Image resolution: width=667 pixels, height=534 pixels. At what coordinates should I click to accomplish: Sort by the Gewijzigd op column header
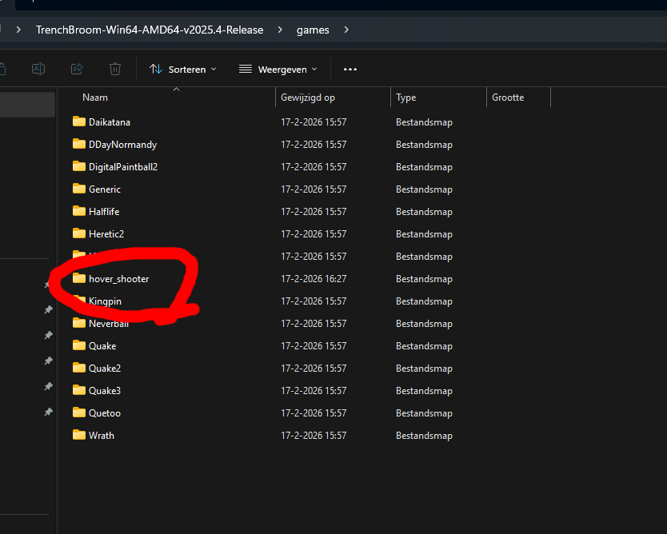(x=306, y=97)
